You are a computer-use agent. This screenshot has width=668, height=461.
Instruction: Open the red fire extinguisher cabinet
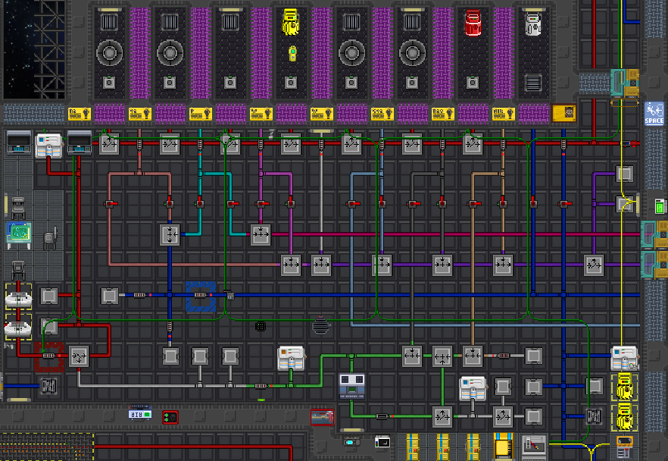[322, 417]
